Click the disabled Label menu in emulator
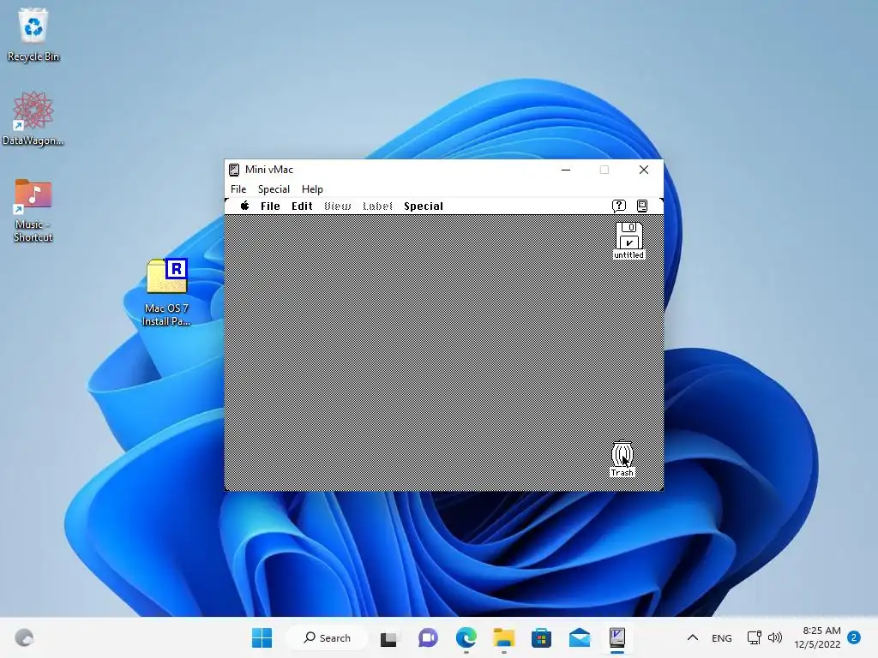 pos(377,206)
